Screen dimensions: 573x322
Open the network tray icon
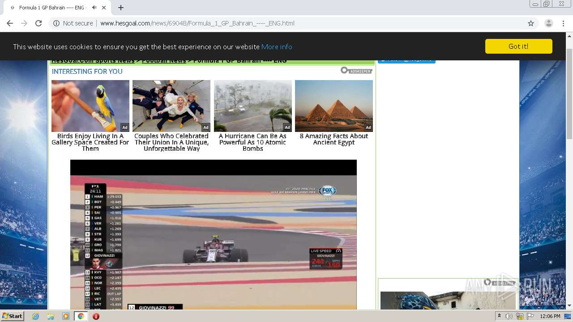(x=519, y=316)
